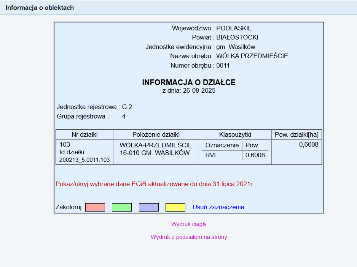357x267 pixels.
Task: Click the Jednostka rejestrowa value G.2
Action: point(127,107)
